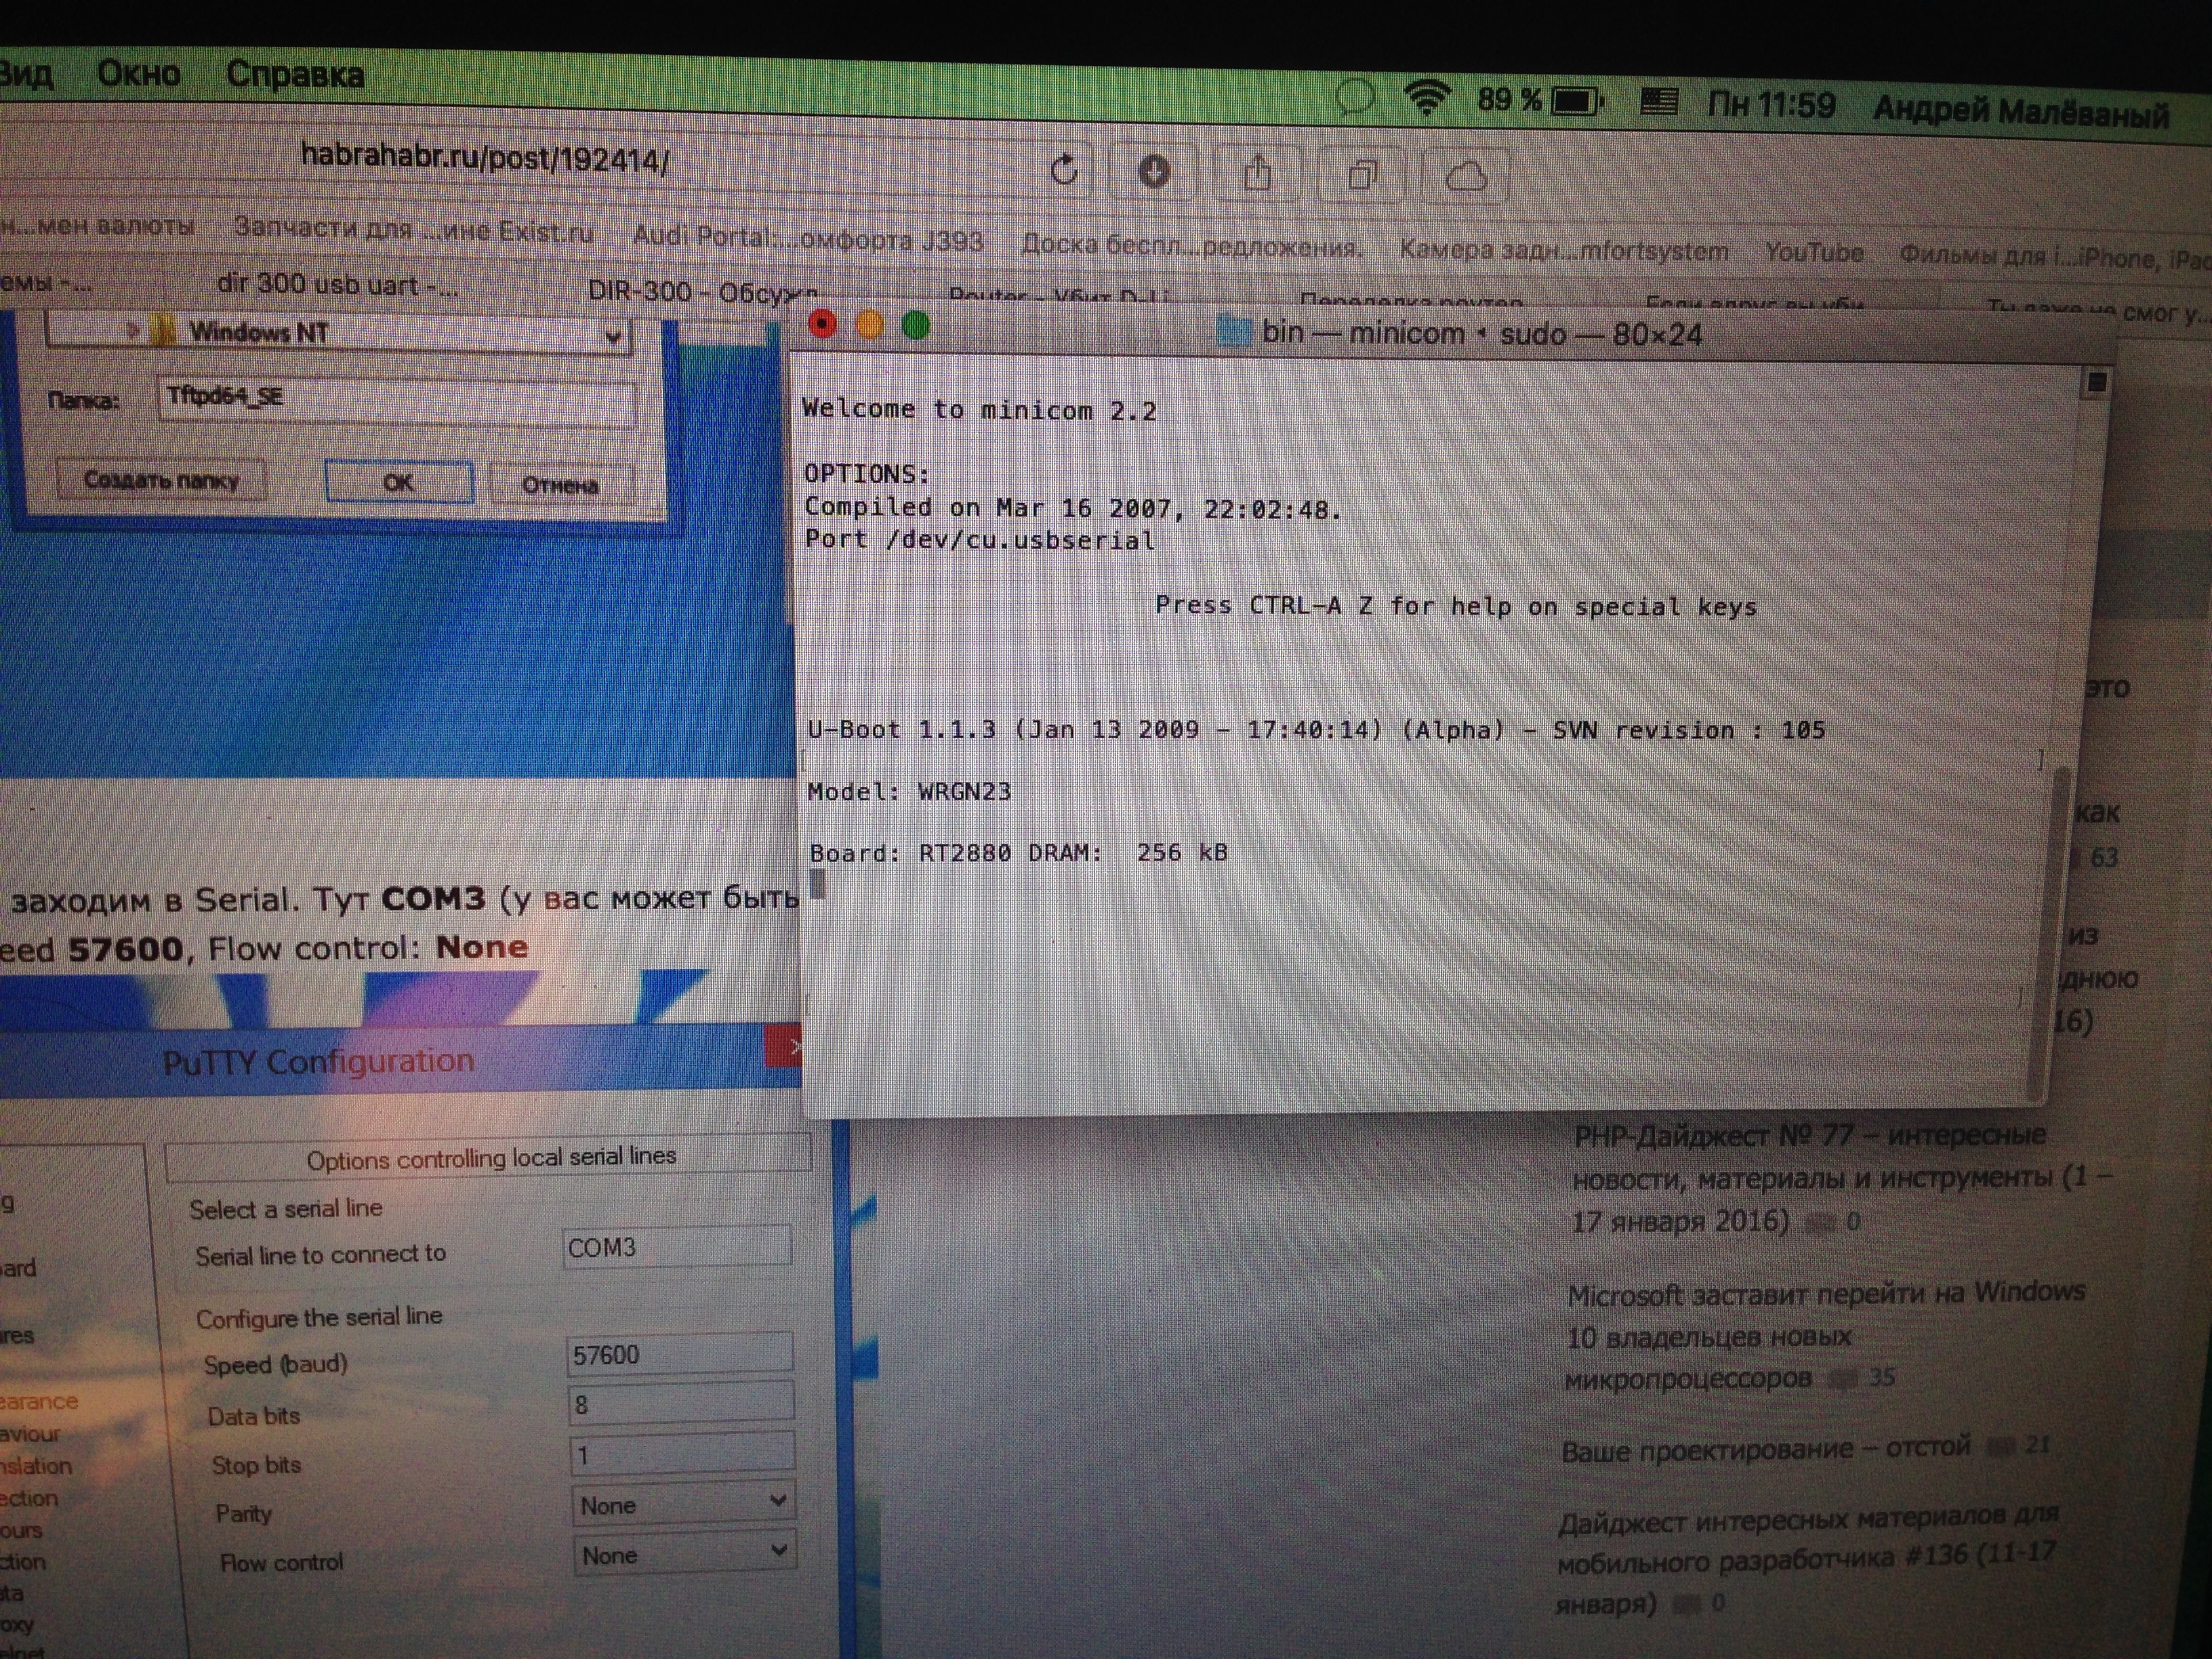The image size is (2212, 1659).
Task: Click the habrahabr.ru address bar field
Action: [x=485, y=158]
